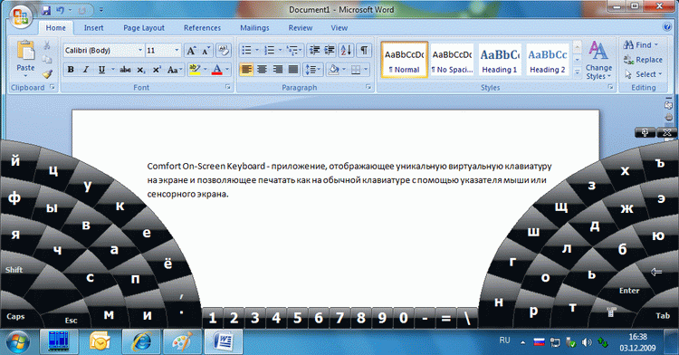Image resolution: width=679 pixels, height=355 pixels.
Task: Click the Sort A-Z icon
Action: click(346, 50)
